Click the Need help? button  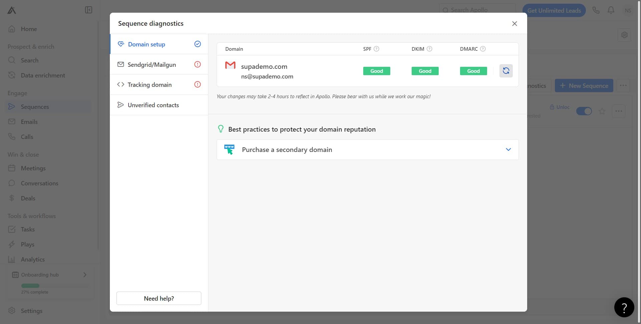tap(159, 298)
